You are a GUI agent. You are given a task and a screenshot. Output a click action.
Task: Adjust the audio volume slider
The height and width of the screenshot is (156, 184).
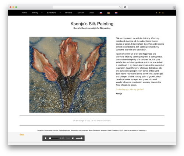79,138
